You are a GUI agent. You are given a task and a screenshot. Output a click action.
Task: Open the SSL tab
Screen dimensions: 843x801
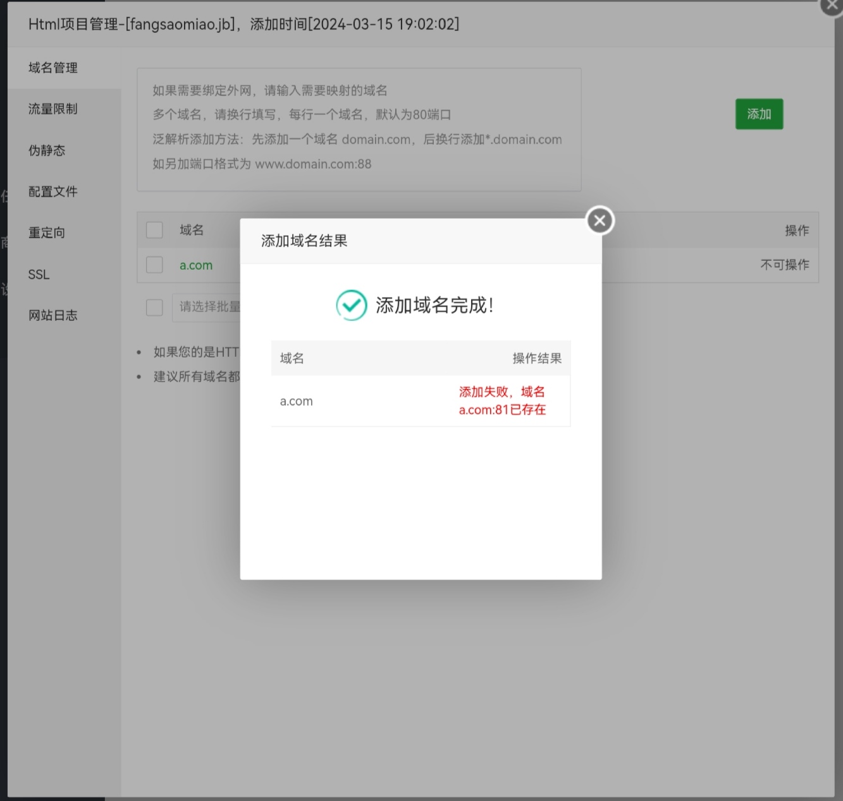[x=64, y=274]
